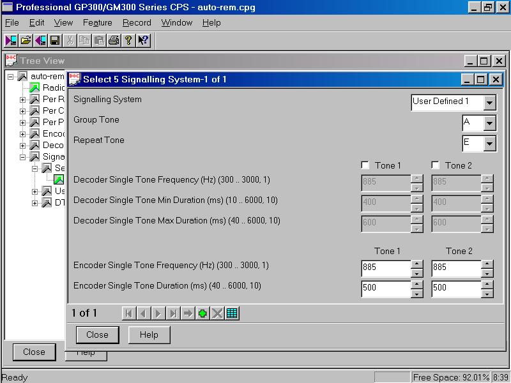511x383 pixels.
Task: Click the Open file folder icon
Action: coord(26,40)
